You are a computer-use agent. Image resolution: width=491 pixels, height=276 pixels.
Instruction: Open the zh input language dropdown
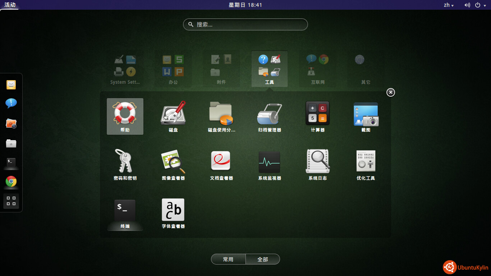(x=449, y=5)
